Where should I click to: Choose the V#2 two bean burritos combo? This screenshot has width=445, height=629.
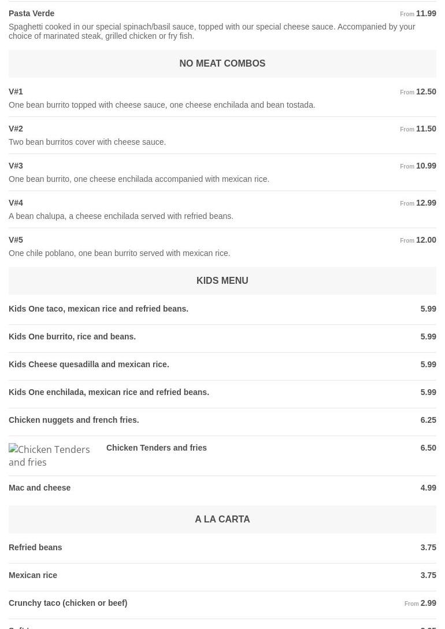[x=16, y=129]
